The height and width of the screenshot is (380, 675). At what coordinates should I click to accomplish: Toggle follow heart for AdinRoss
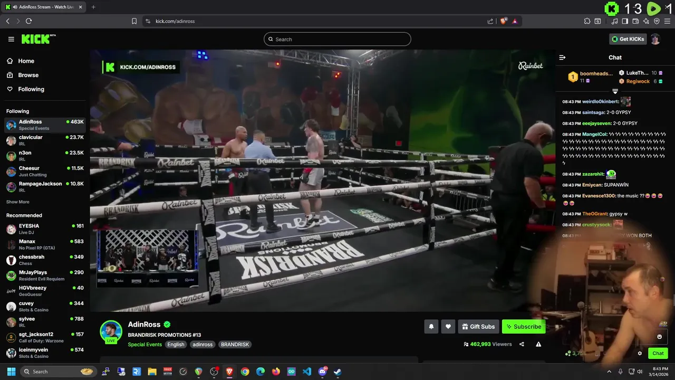click(448, 327)
